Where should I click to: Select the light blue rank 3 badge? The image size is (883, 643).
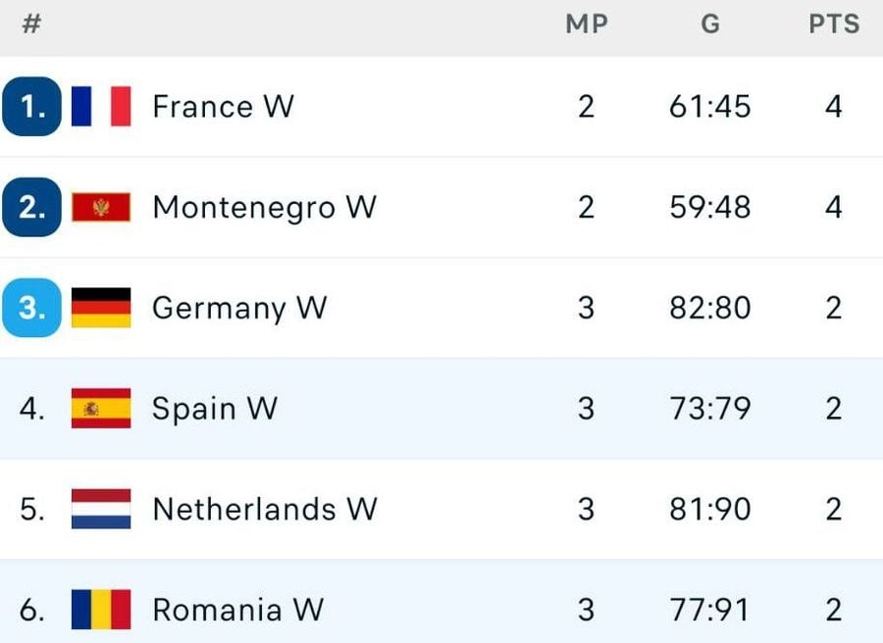[x=31, y=308]
